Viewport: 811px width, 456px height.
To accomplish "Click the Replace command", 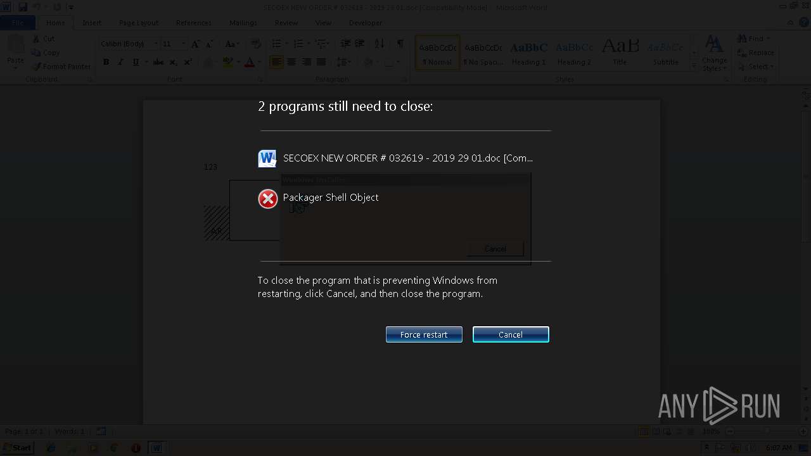I will 755,53.
